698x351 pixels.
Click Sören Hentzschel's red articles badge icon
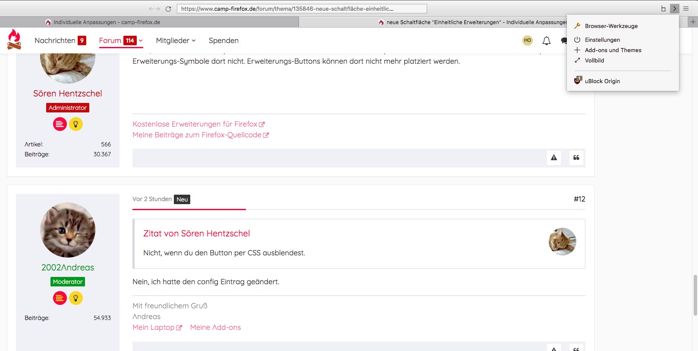(60, 124)
